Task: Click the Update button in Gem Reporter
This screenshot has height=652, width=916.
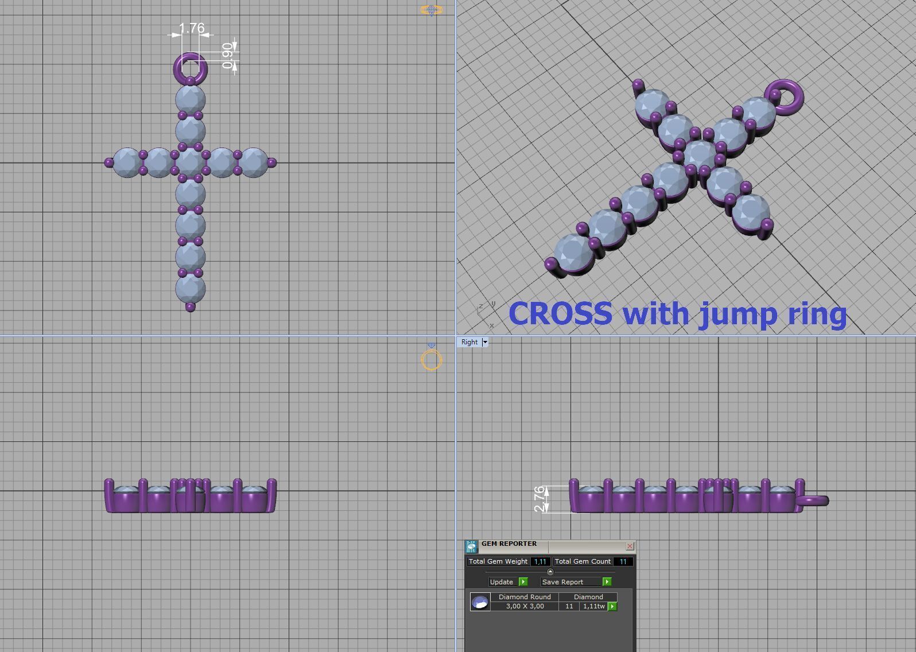Action: coord(502,582)
